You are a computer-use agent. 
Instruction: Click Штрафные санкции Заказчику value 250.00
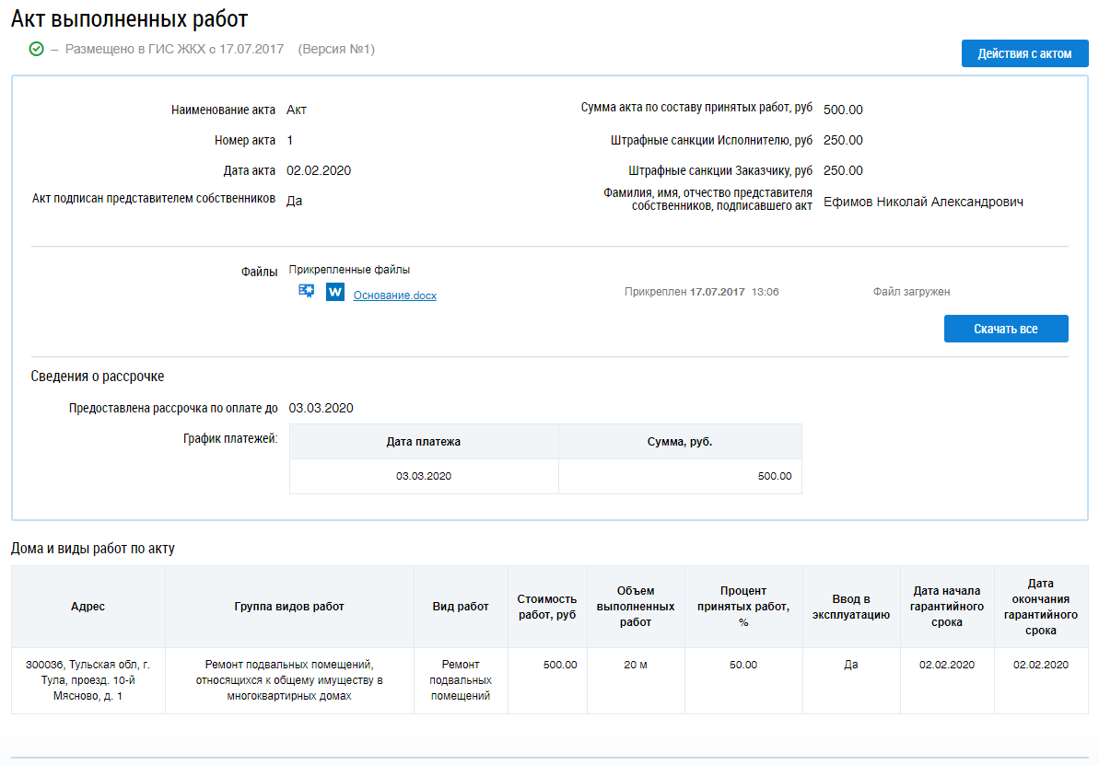point(843,171)
